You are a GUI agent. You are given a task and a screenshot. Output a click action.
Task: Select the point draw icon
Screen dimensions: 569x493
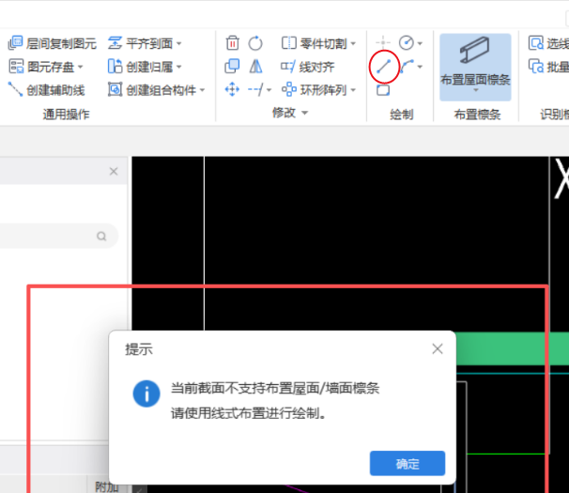pyautogui.click(x=383, y=42)
